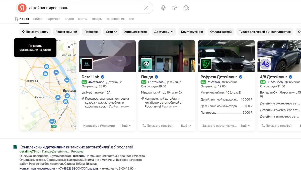Click the verified badge next to Панда

[157, 77]
